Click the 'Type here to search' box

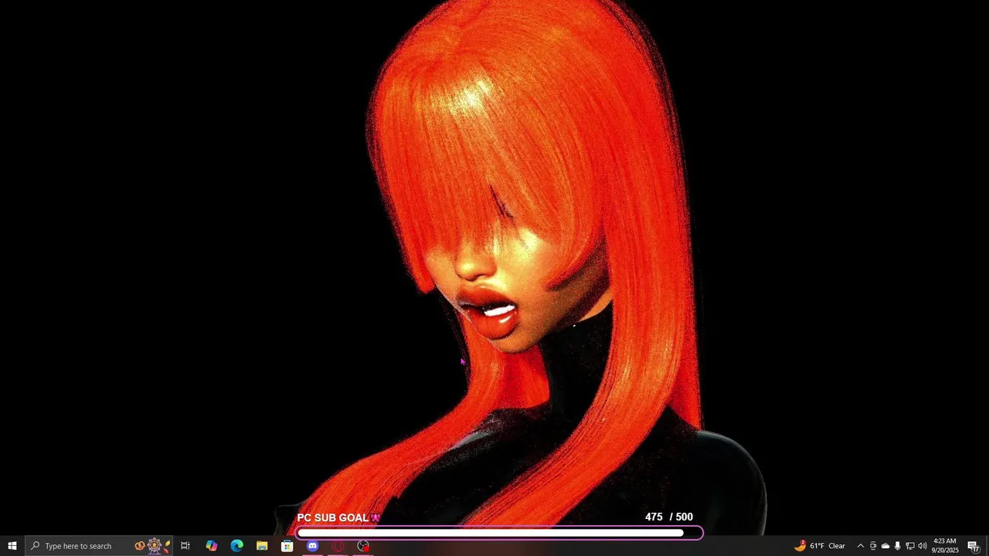(x=99, y=546)
